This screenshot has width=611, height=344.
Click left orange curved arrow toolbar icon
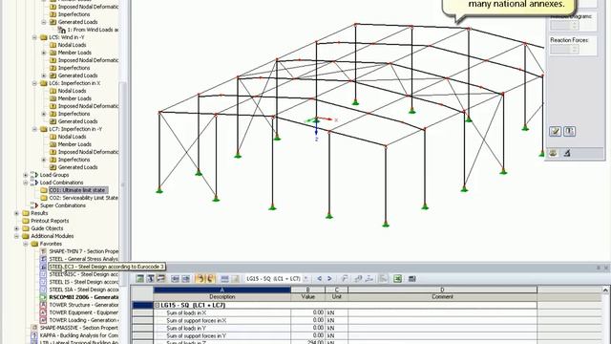[200, 278]
